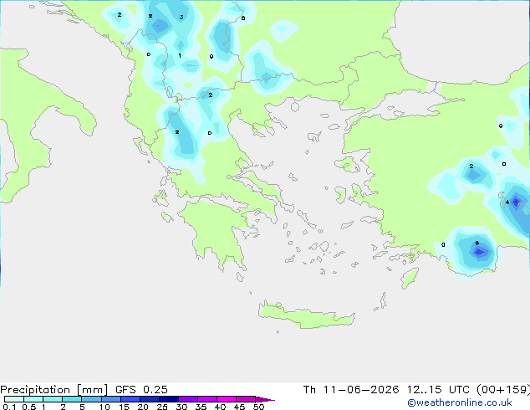
Task: Pick the 30–35 mm purple legend swatch
Action: click(187, 399)
